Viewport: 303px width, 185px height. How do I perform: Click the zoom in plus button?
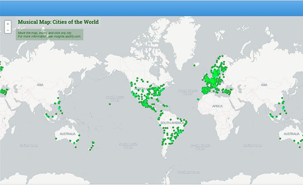(7, 24)
